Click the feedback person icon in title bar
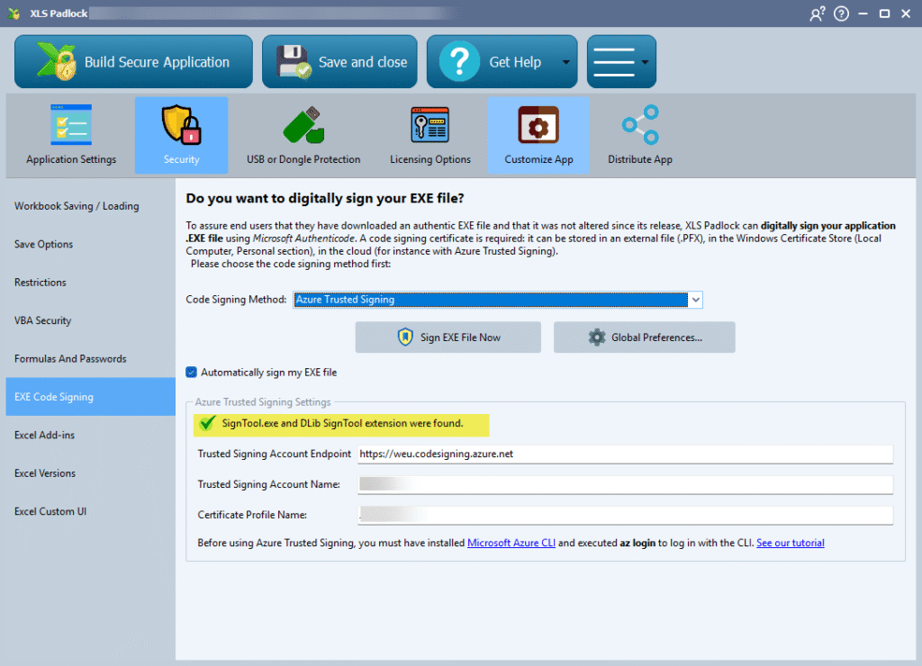 pyautogui.click(x=818, y=13)
